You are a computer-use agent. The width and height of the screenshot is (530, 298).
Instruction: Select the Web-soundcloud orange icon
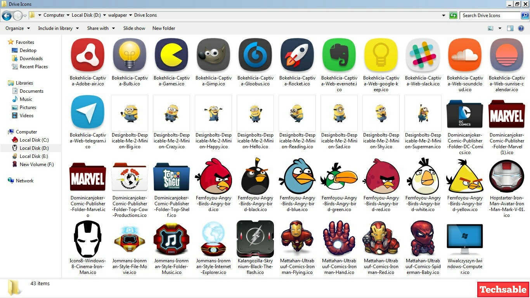click(x=465, y=55)
